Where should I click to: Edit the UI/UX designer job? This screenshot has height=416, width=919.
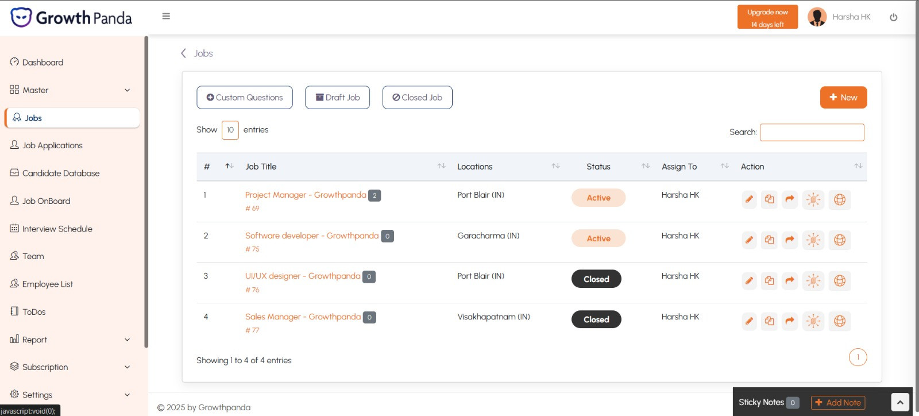pyautogui.click(x=749, y=280)
